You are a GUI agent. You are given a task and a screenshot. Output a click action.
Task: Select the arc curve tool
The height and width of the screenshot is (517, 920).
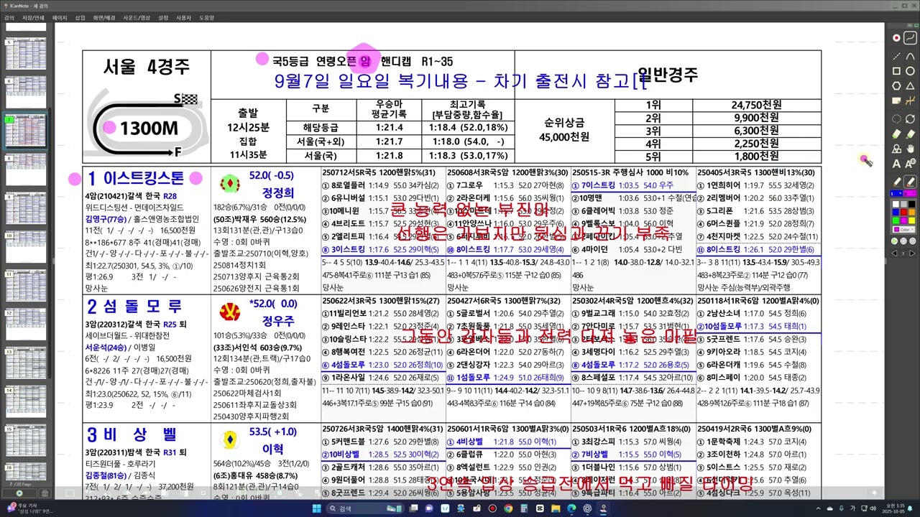click(x=910, y=55)
